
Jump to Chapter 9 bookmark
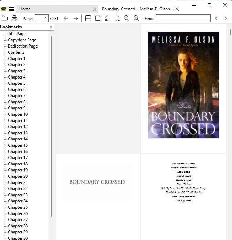click(17, 108)
